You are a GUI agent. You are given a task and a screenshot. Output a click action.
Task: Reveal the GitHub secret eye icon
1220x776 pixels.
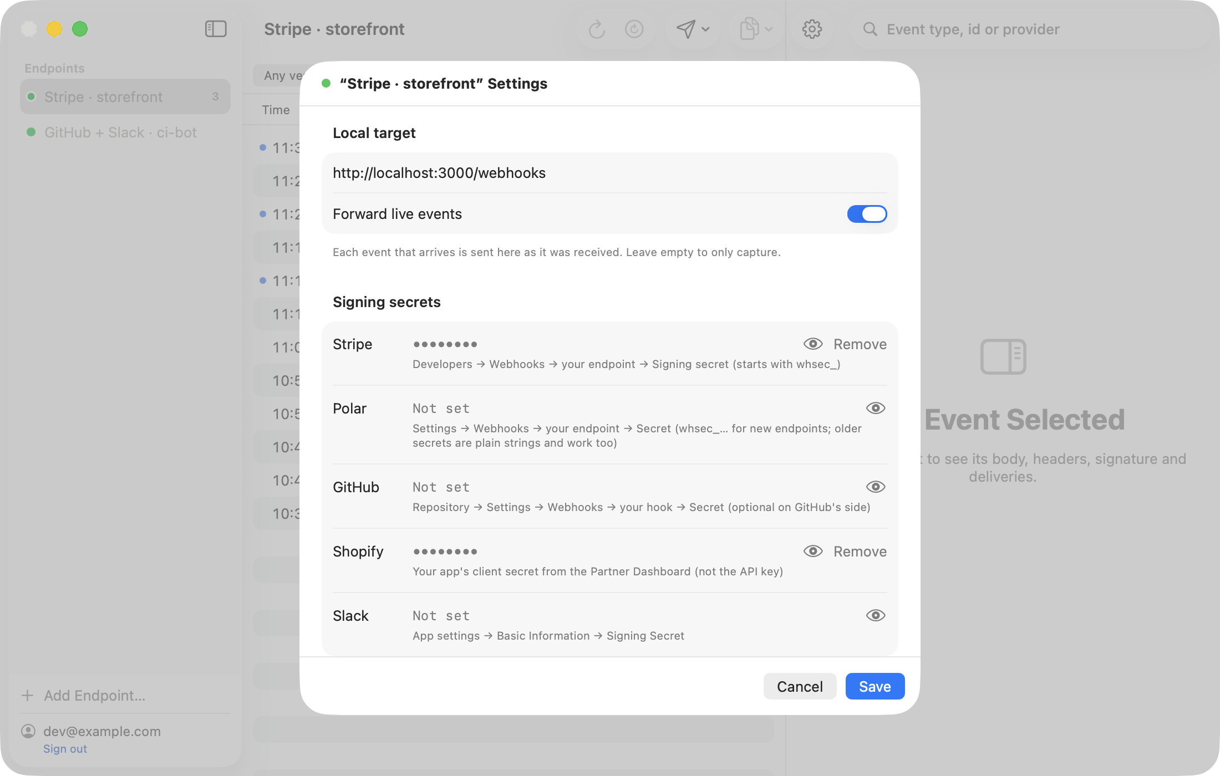tap(876, 487)
